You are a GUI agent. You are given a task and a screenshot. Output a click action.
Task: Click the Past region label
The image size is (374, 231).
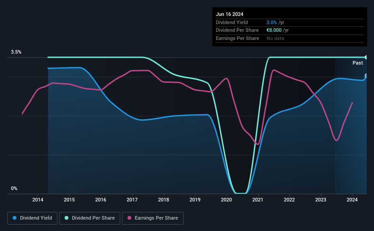(358, 63)
